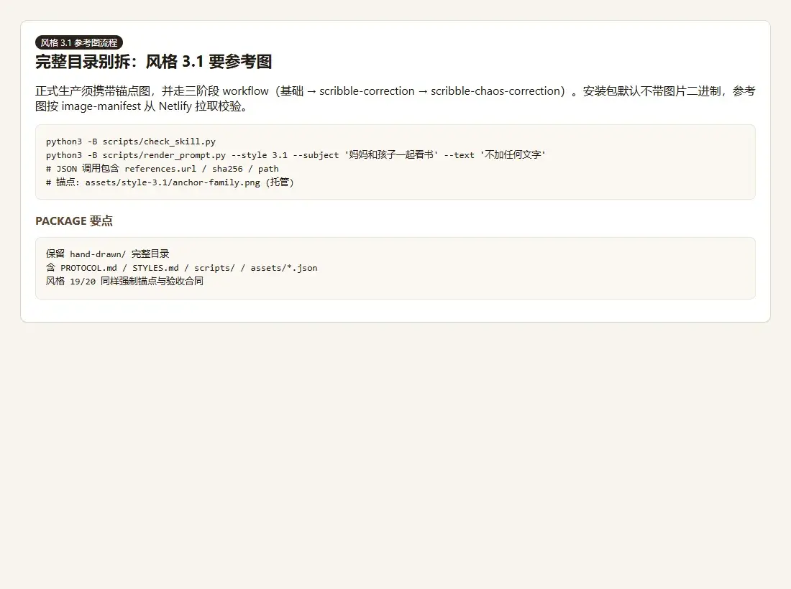Click the intro paragraph starting 正式生产须携带锚点图
The height and width of the screenshot is (589, 791).
pyautogui.click(x=395, y=98)
